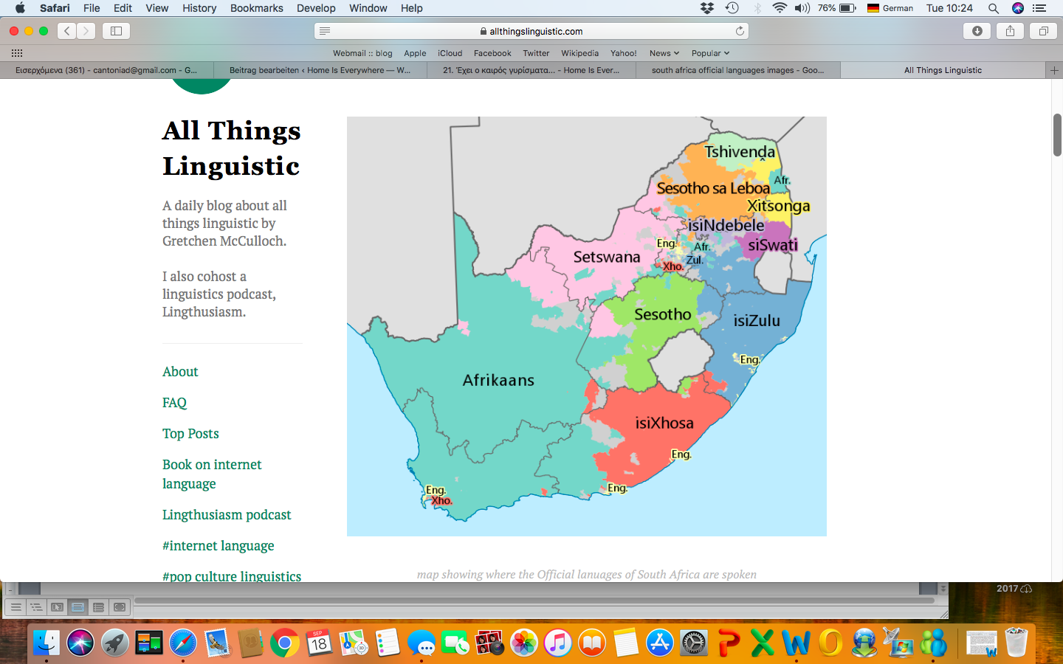Go back using Safari's back arrow
Viewport: 1063px width, 664px height.
pos(67,31)
